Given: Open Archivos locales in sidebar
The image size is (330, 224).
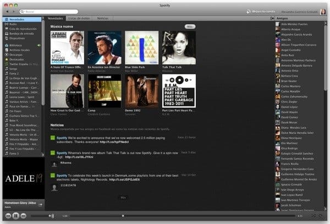Looking at the screenshot, I should 22,50.
